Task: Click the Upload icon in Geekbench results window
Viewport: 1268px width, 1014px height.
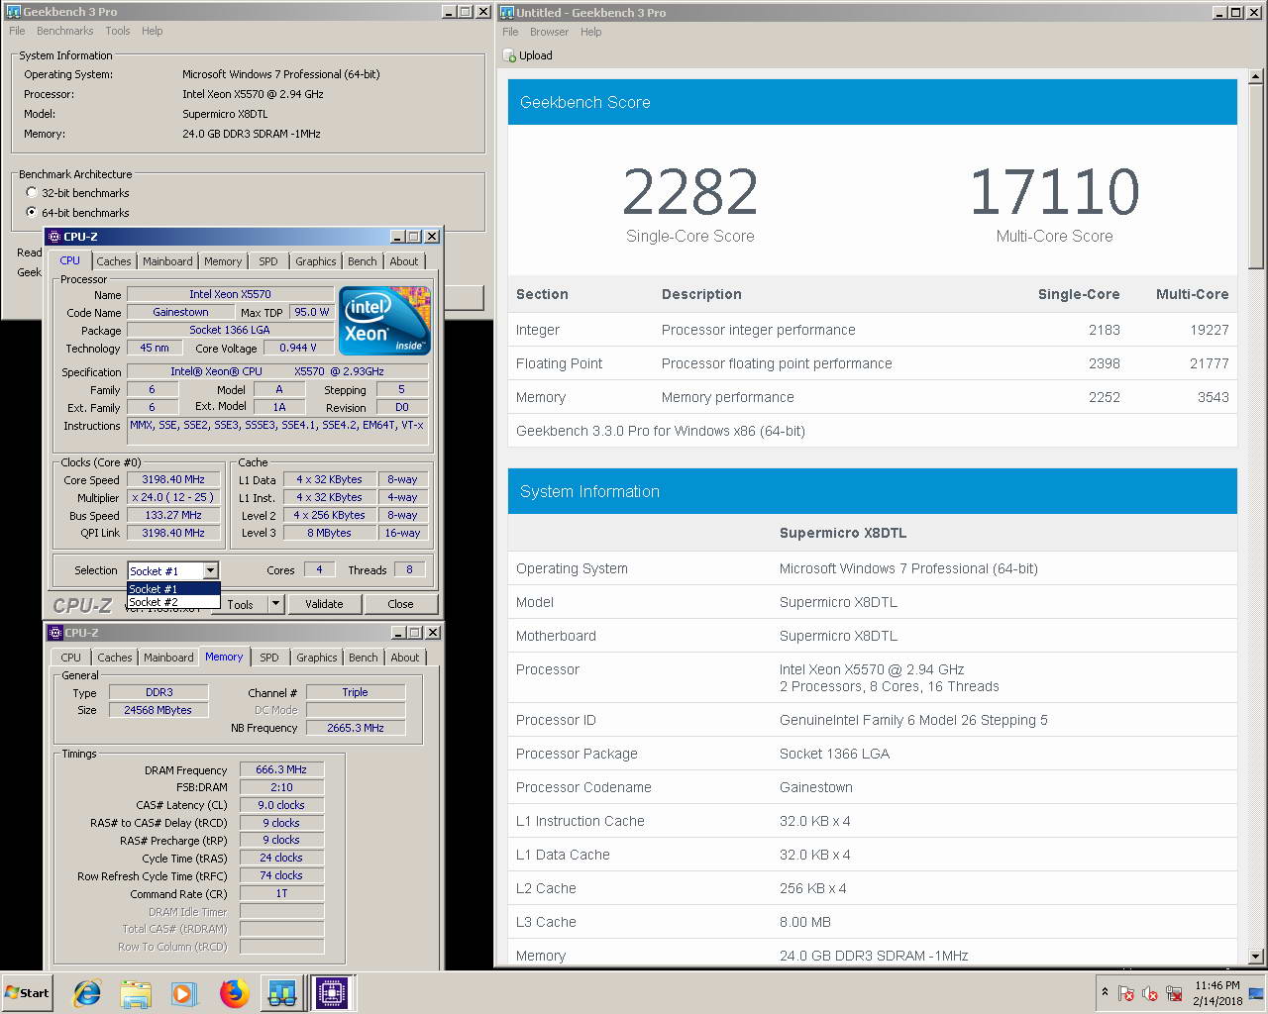Action: tap(510, 56)
